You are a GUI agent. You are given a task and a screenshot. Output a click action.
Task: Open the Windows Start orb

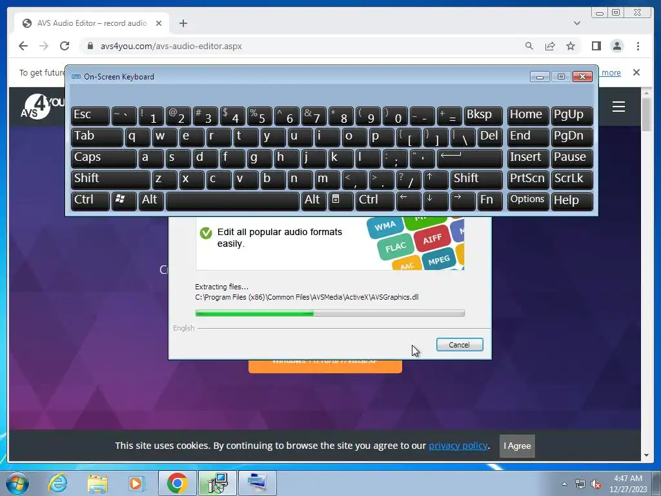(17, 483)
